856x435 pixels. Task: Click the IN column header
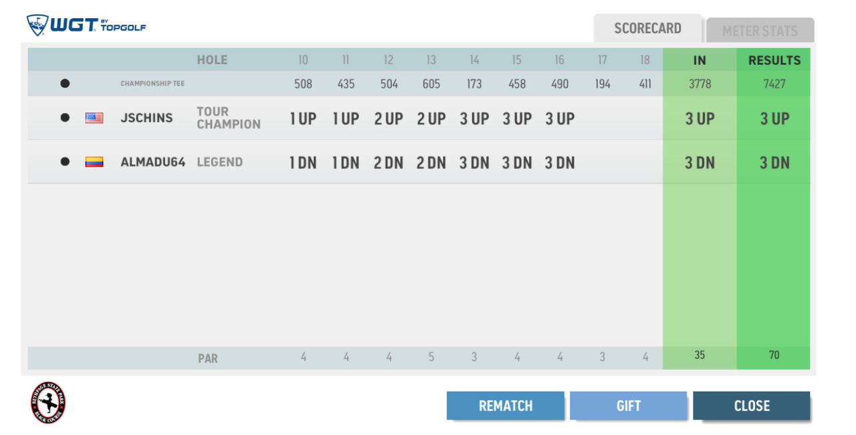[x=700, y=60]
